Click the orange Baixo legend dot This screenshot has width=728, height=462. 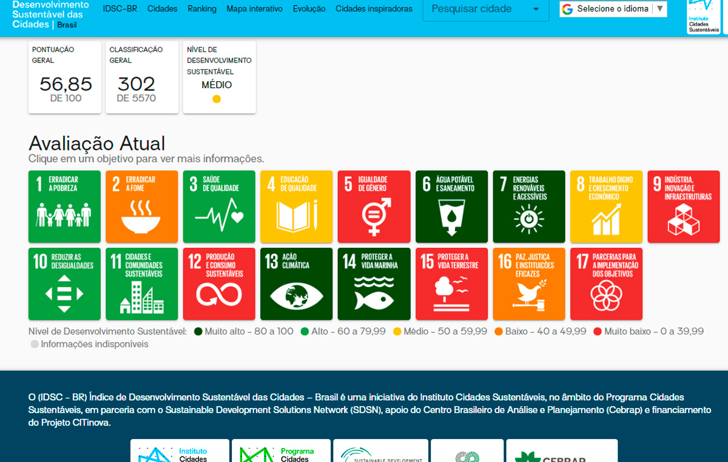[x=499, y=332]
